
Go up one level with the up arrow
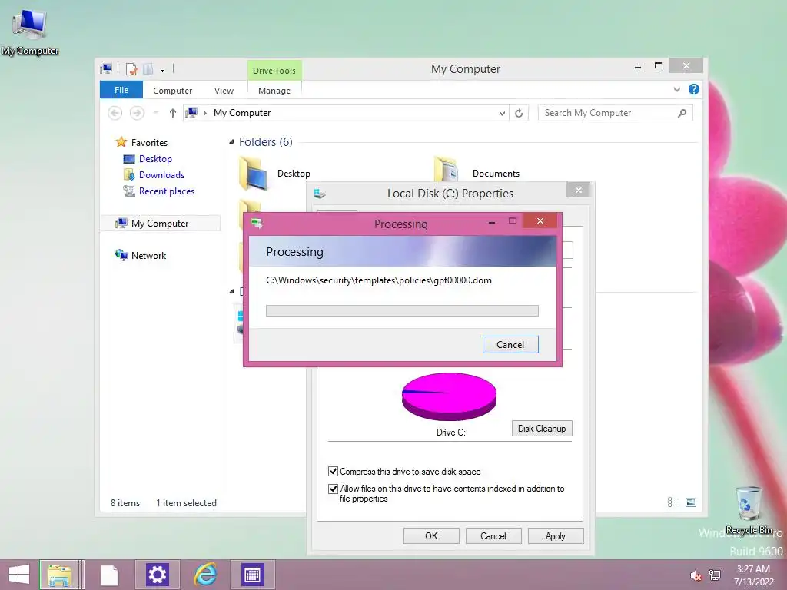click(x=173, y=113)
